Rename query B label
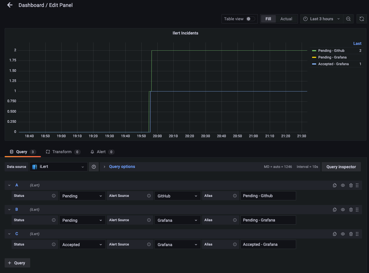The height and width of the screenshot is (273, 369). [17, 210]
